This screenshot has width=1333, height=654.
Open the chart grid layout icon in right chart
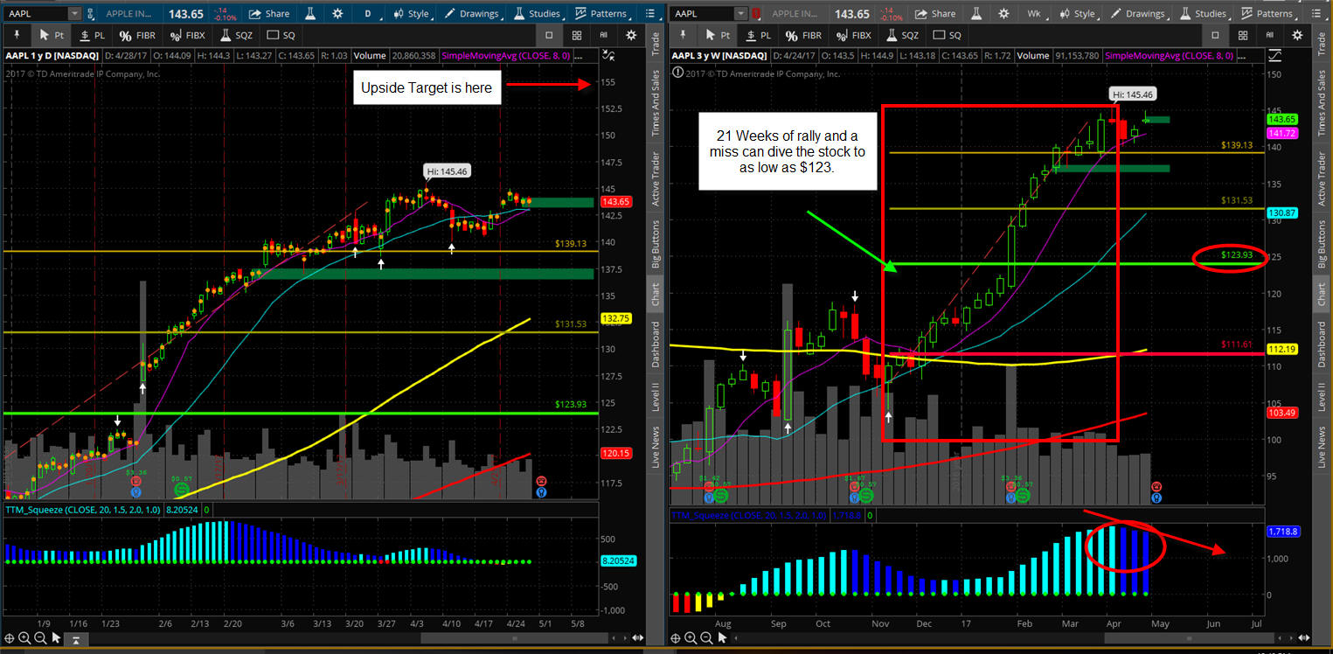(x=1242, y=35)
